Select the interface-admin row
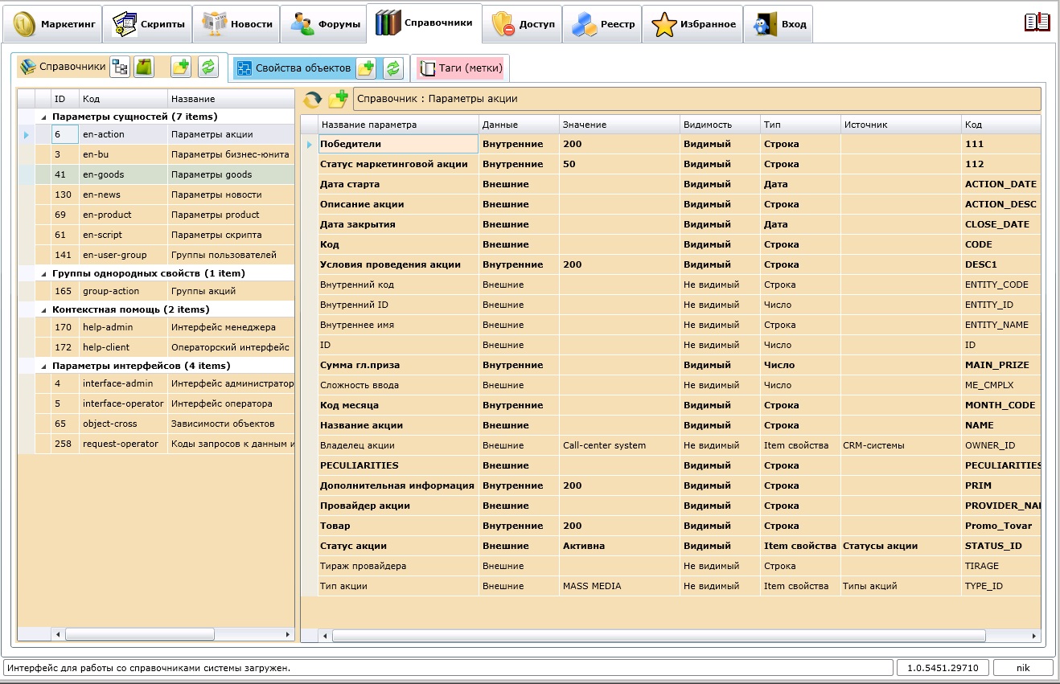The width and height of the screenshot is (1060, 684). [156, 383]
